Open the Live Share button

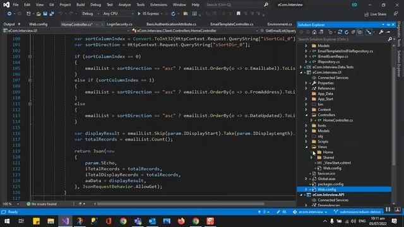pyautogui.click(x=375, y=14)
